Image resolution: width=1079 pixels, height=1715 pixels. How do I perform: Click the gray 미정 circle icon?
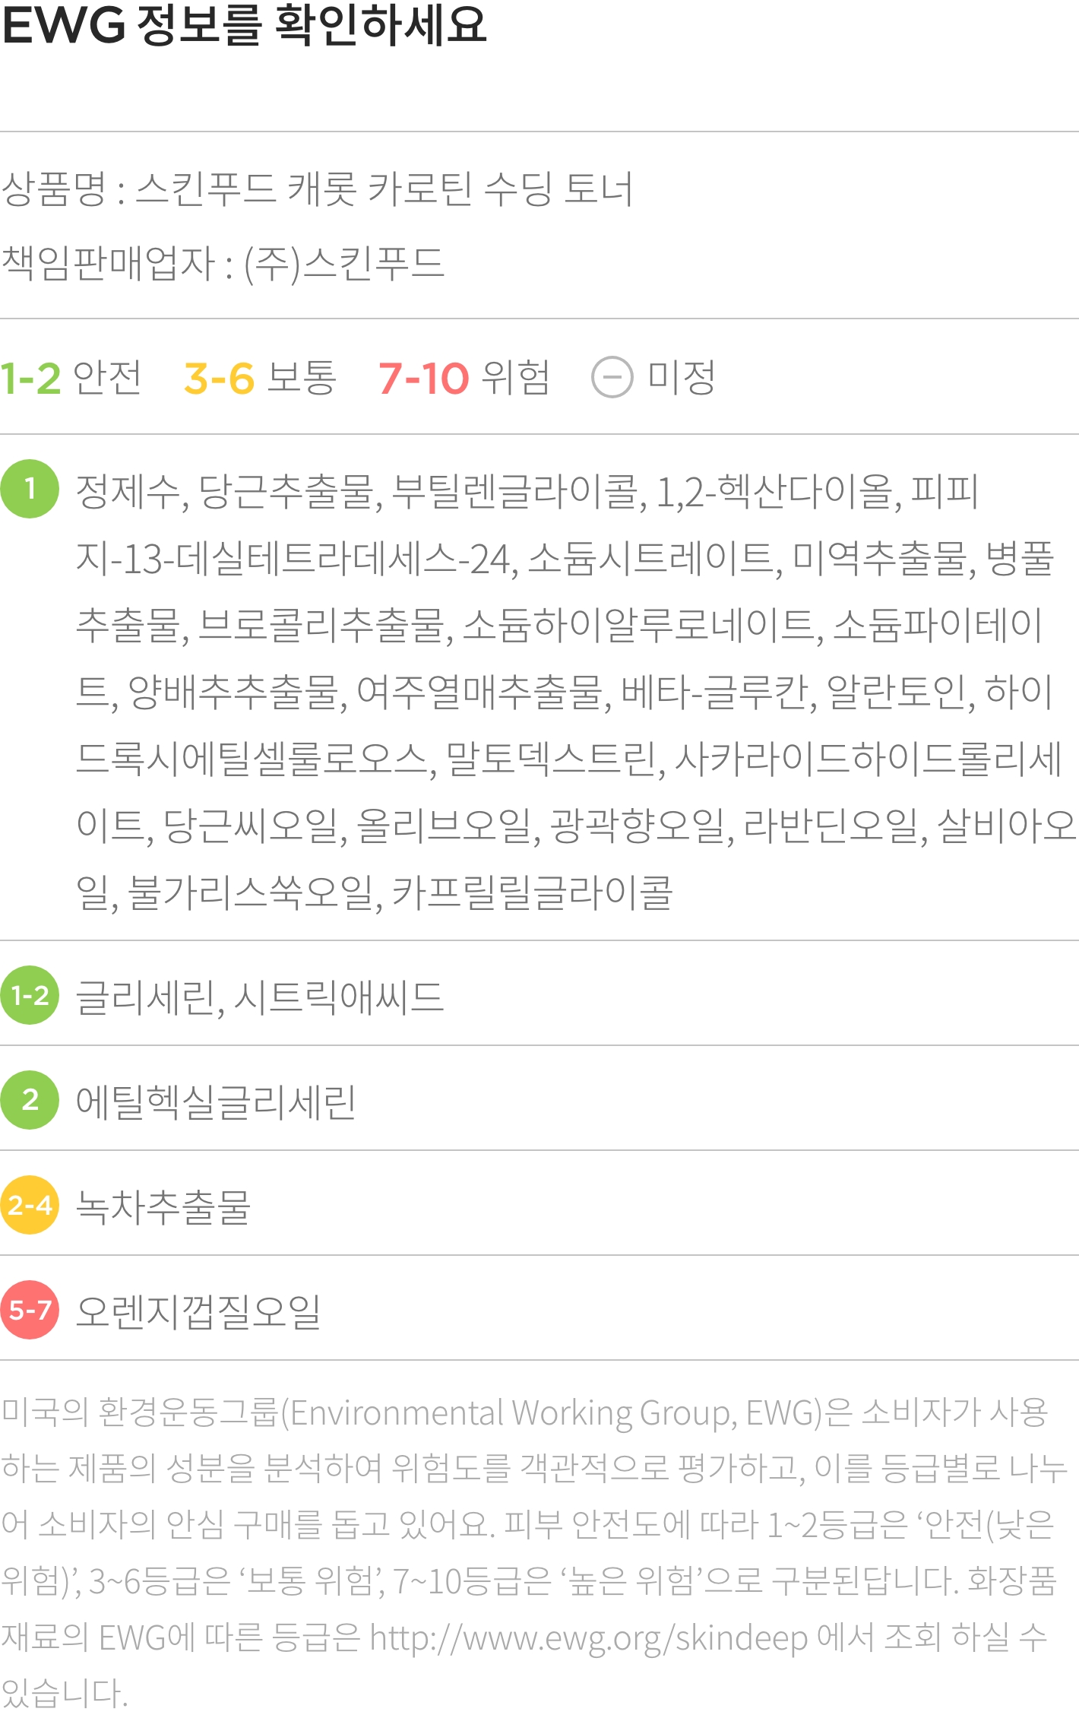[x=612, y=377]
